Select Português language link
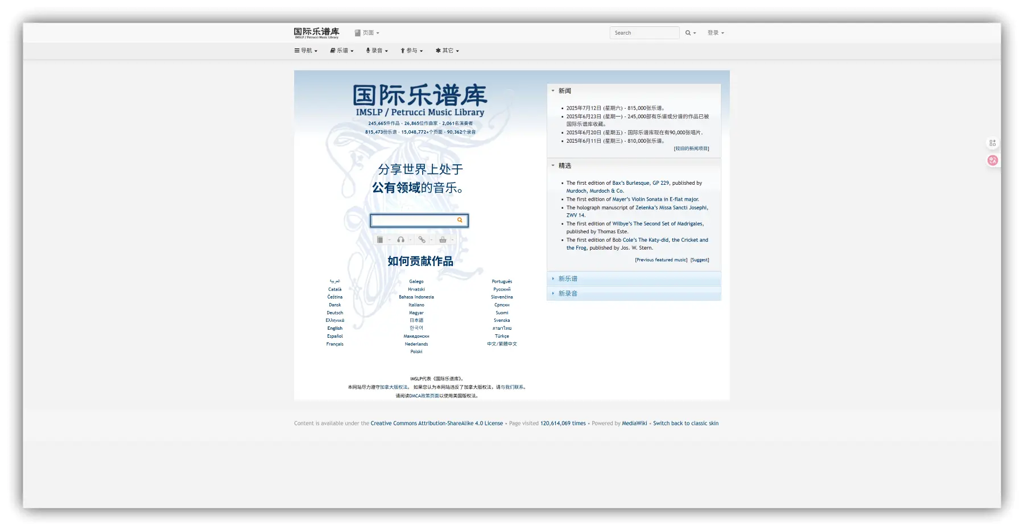Screen dimensions: 1024x531 502,281
